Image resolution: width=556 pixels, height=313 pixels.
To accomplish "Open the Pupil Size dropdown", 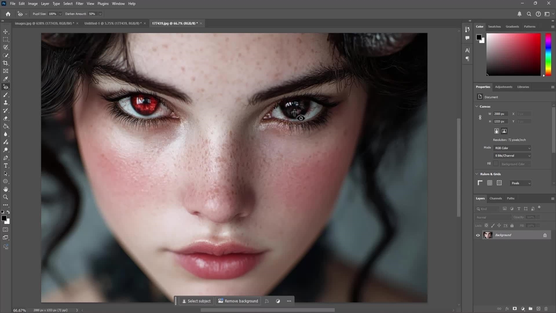I will [x=60, y=14].
